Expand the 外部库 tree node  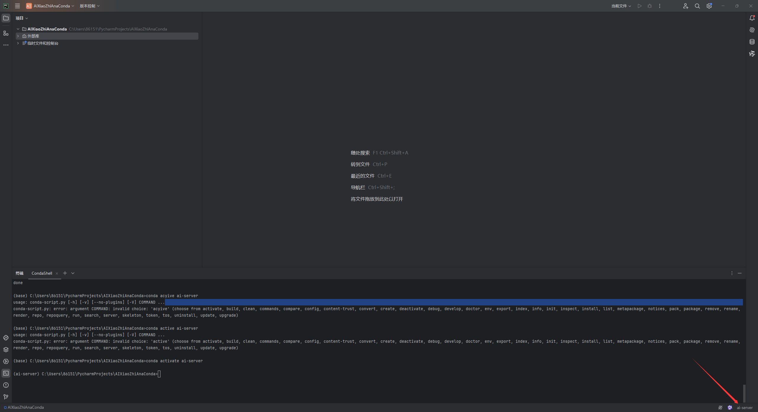pyautogui.click(x=18, y=36)
